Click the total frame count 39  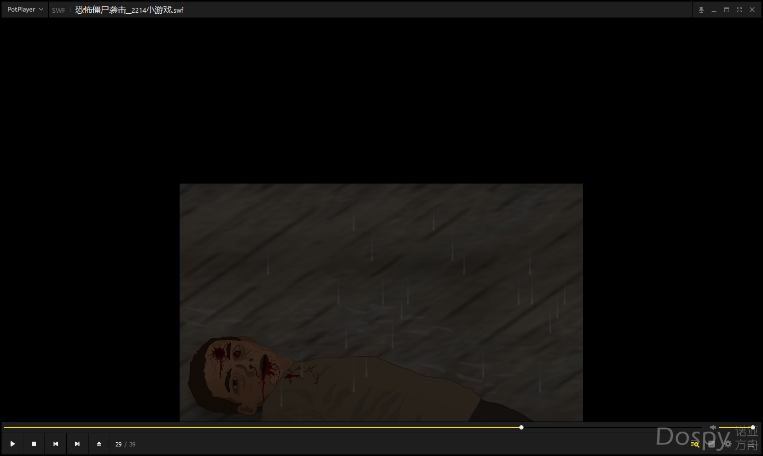point(132,444)
